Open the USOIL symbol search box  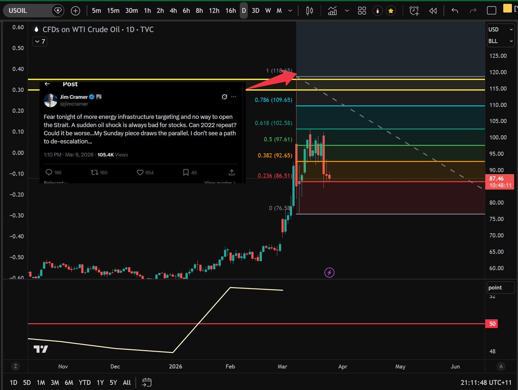(34, 11)
